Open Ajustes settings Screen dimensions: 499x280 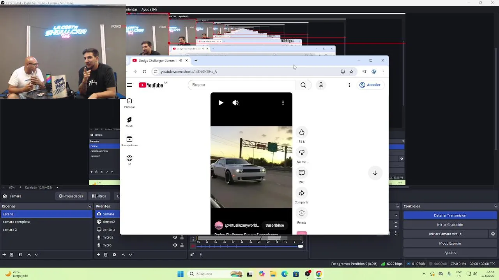[450, 253]
